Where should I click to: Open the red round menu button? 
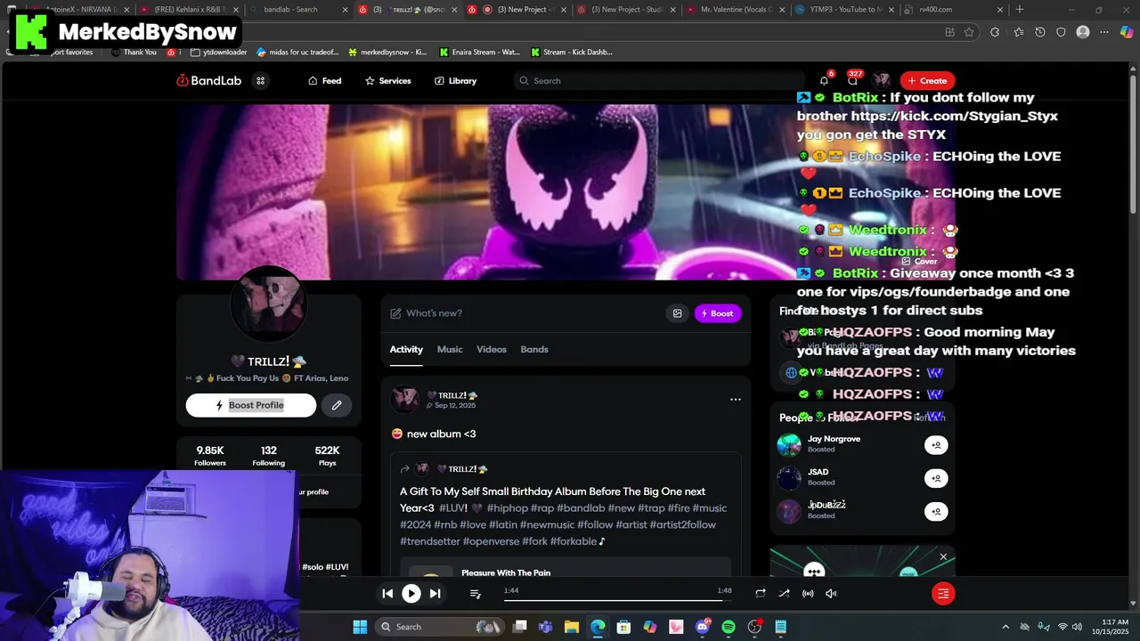943,594
